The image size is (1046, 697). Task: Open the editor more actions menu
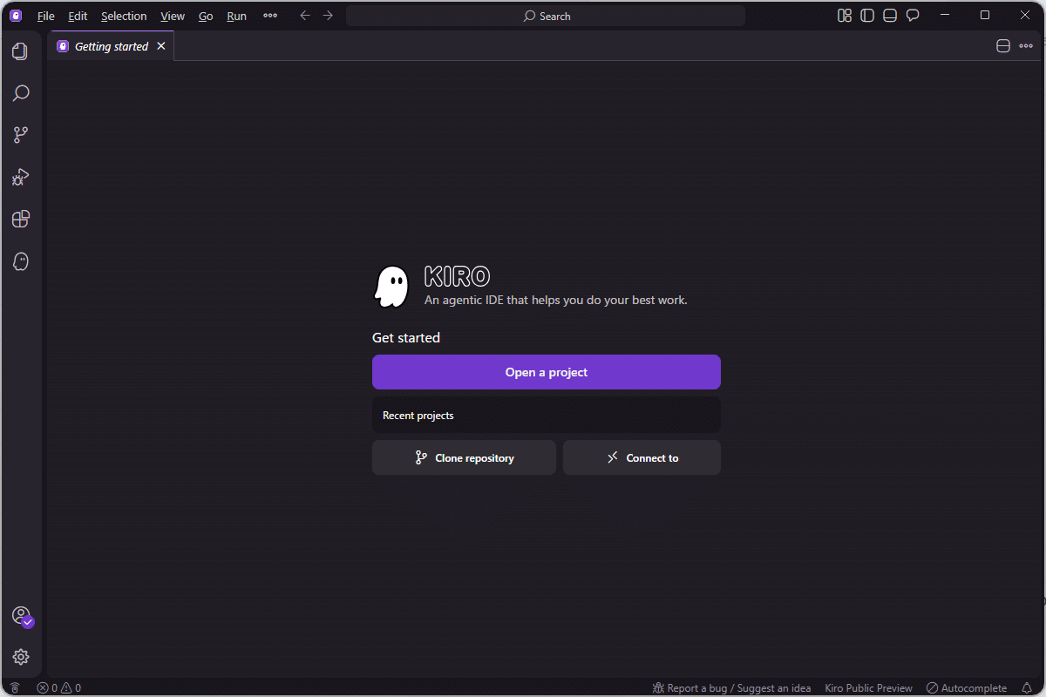click(1025, 46)
